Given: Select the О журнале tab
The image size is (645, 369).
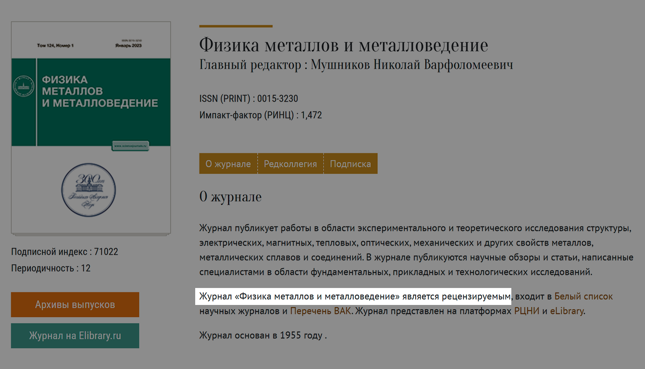Looking at the screenshot, I should click(228, 163).
